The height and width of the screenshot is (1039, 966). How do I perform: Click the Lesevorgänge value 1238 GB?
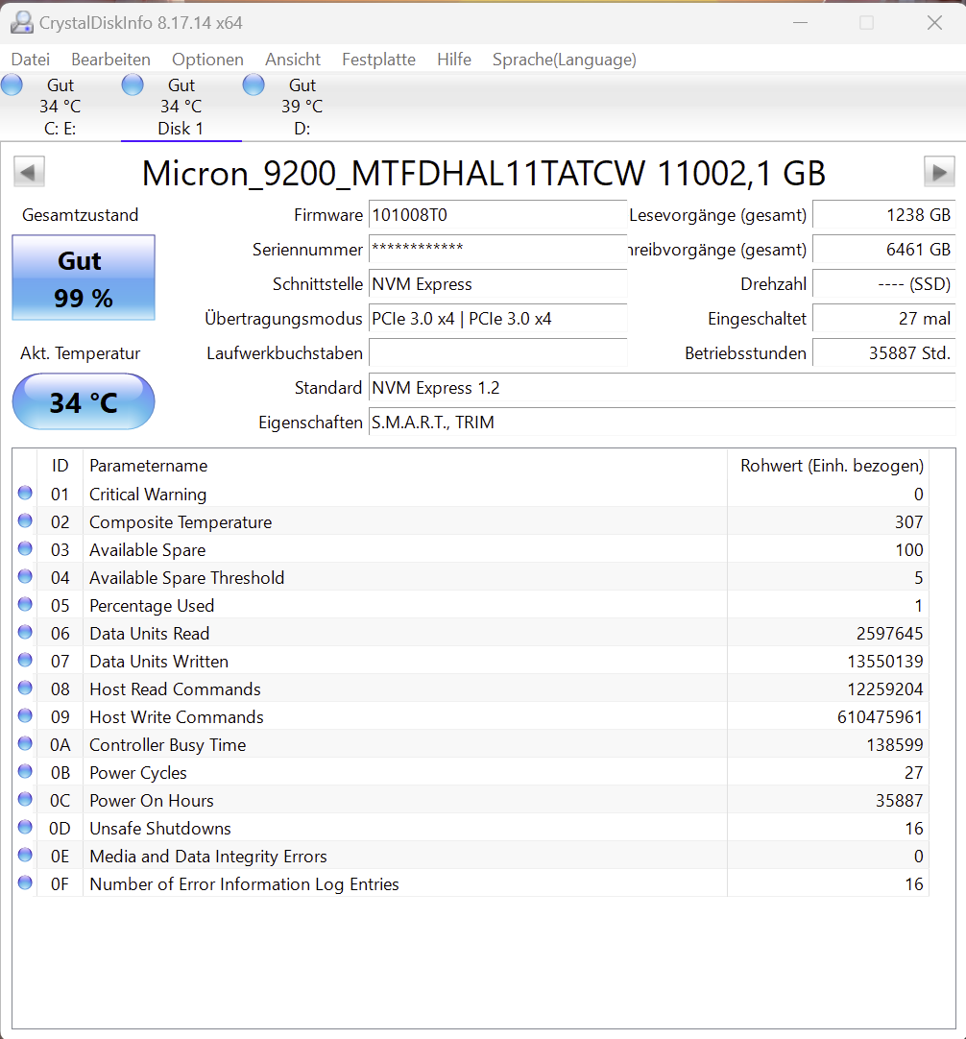[x=883, y=215]
